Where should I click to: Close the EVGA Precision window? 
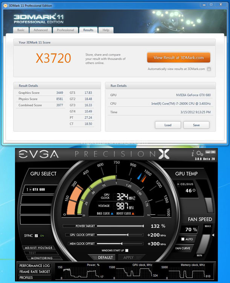pyautogui.click(x=213, y=152)
